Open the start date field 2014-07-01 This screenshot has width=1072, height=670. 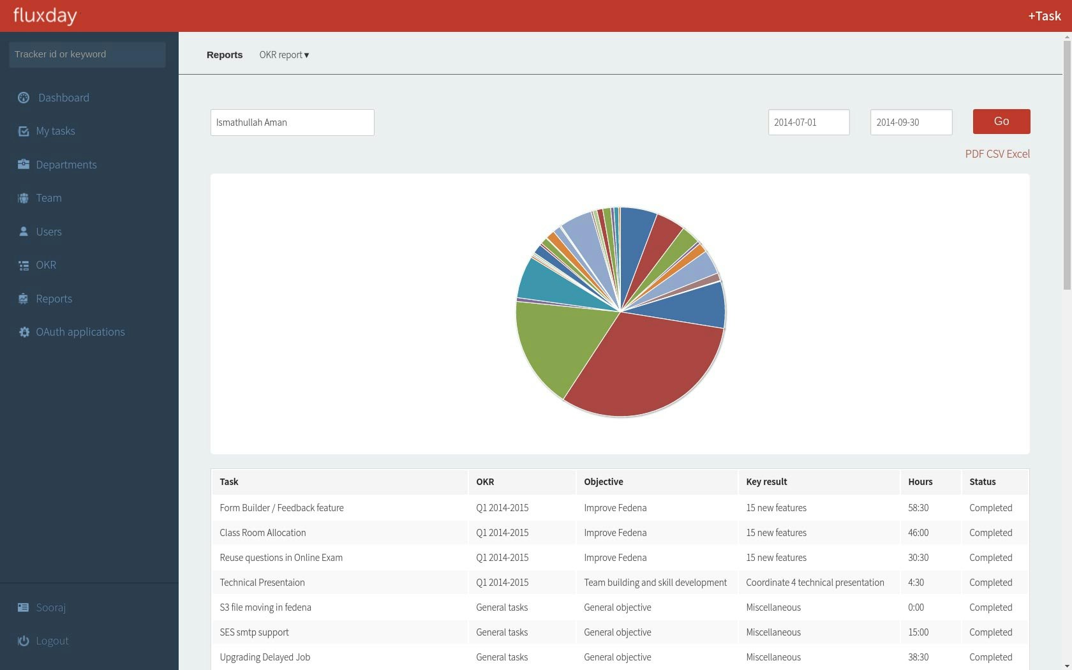[808, 122]
